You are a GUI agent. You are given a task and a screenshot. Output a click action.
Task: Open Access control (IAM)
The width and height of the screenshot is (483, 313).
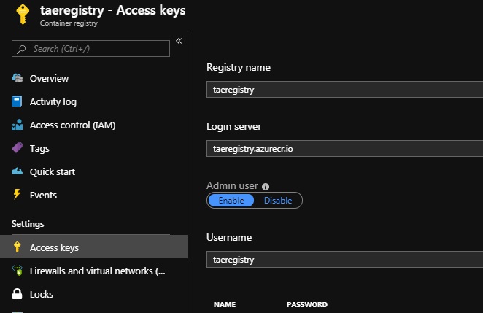[72, 125]
